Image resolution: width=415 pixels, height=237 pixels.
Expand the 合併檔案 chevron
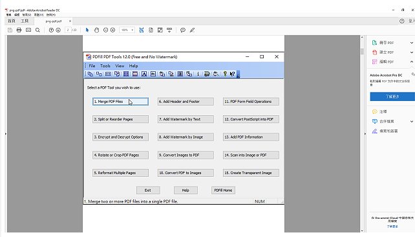pos(412,122)
